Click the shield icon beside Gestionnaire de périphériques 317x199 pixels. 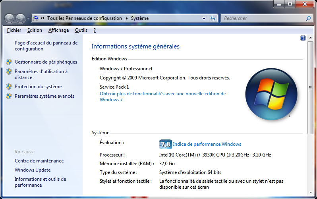[x=9, y=62]
